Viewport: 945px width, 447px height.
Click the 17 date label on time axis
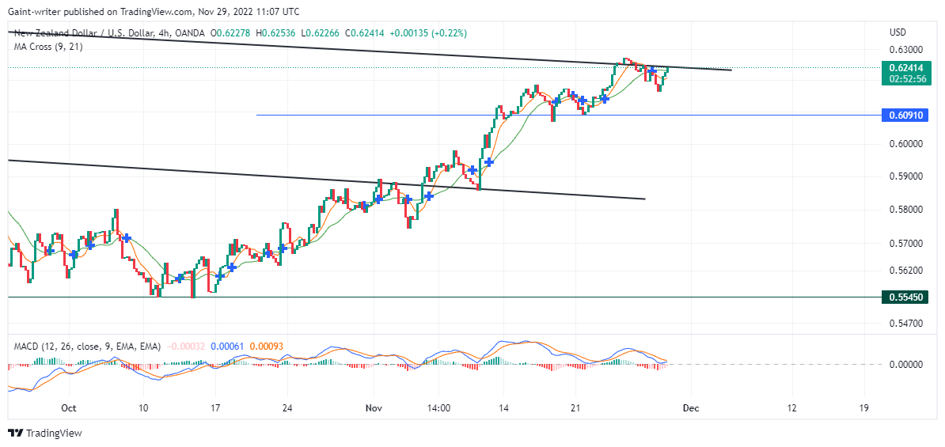coord(215,408)
